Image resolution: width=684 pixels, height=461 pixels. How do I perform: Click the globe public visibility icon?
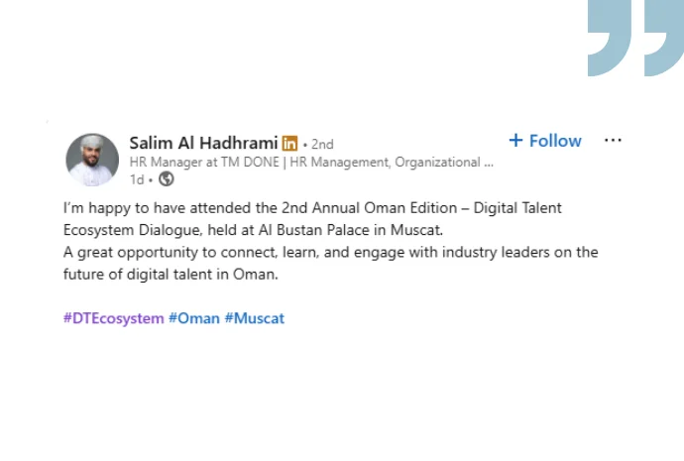167,179
